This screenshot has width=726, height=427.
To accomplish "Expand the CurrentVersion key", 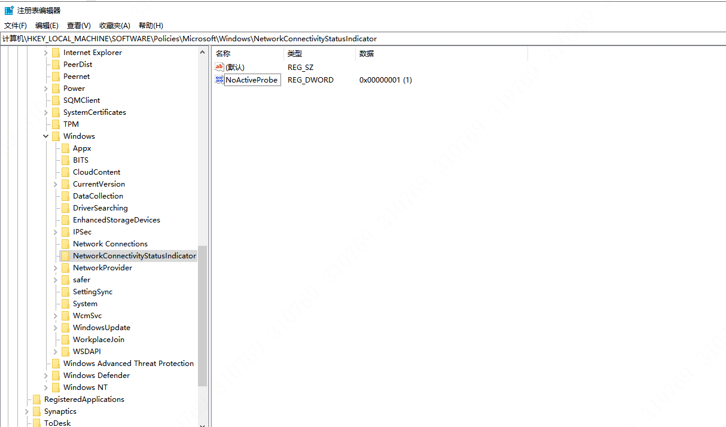I will (56, 184).
